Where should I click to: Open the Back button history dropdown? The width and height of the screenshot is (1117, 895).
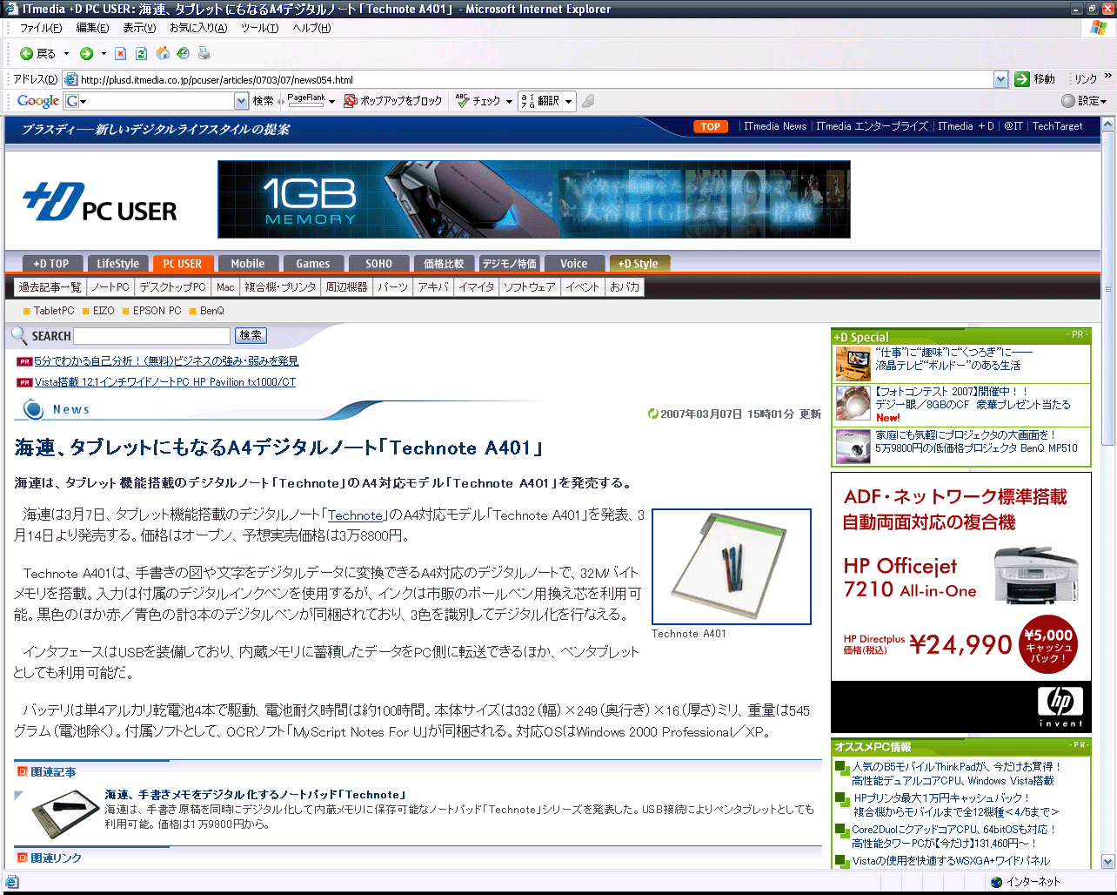(x=64, y=54)
